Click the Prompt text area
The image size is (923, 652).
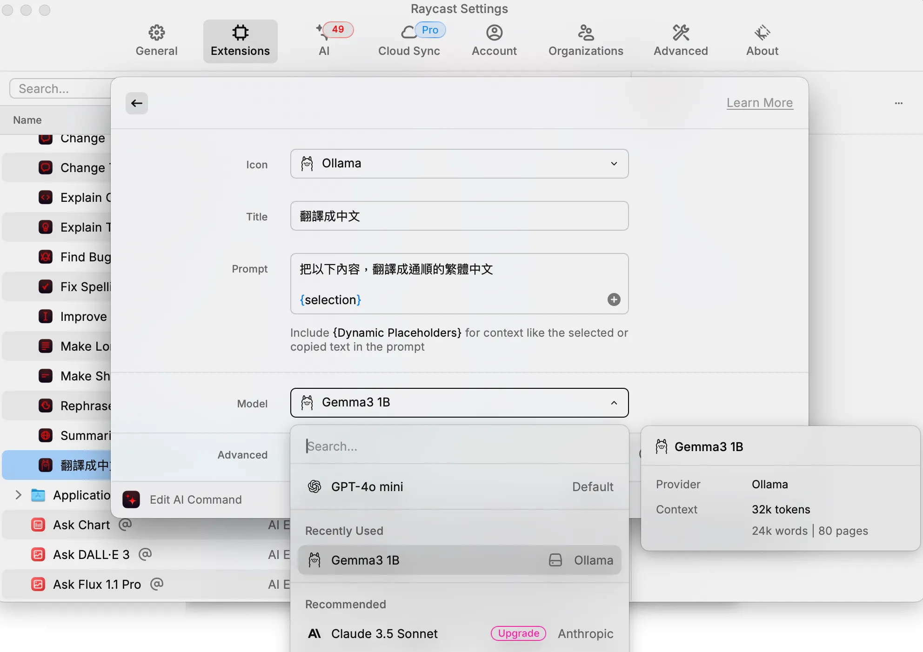click(459, 284)
